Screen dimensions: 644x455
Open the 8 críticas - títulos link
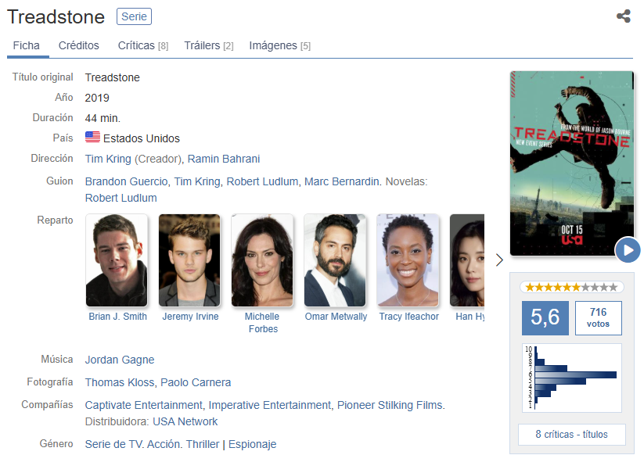click(x=572, y=434)
